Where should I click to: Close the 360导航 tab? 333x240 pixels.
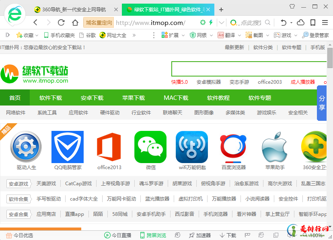pyautogui.click(x=116, y=10)
